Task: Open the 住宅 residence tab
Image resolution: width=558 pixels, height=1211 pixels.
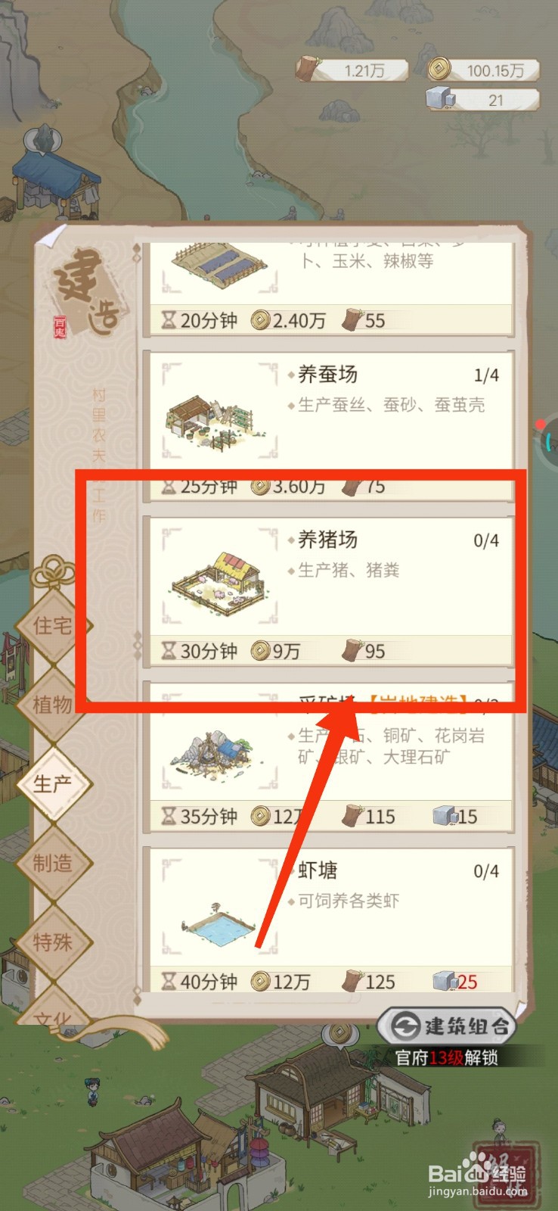Action: pos(53,626)
